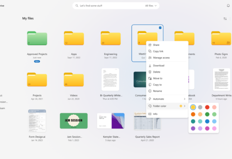Screen dimensions: 232x159
Task: Pick the dark purple color swatch
Action: coord(193,128)
